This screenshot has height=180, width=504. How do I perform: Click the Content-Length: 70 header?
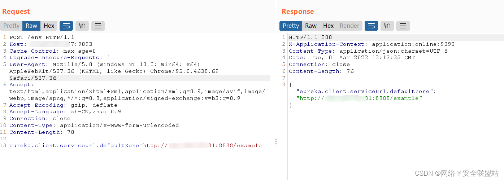coord(42,132)
